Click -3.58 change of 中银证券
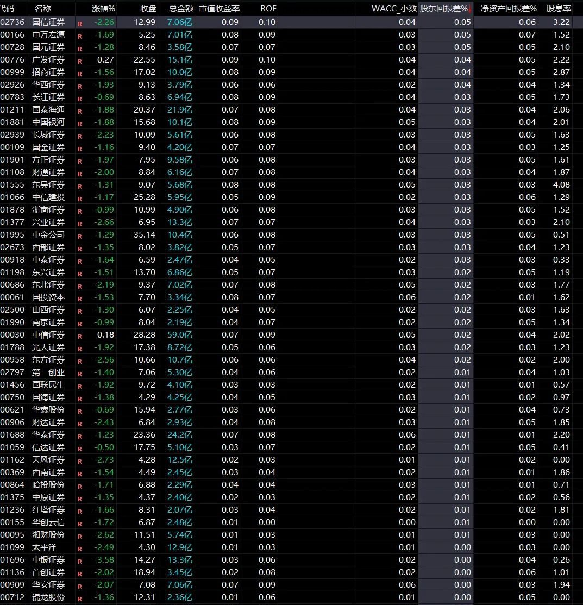 104,560
